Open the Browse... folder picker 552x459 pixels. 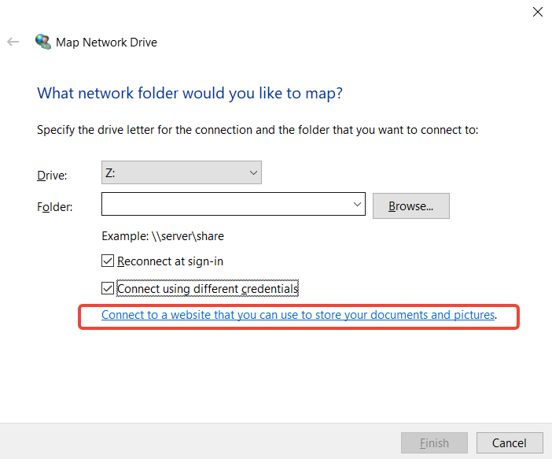[x=410, y=205]
